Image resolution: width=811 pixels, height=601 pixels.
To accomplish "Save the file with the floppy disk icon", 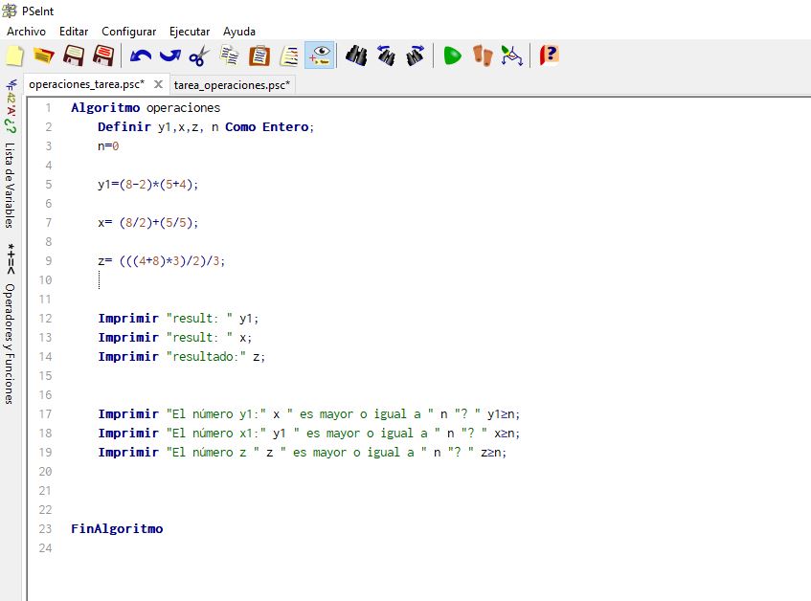I will pos(74,56).
